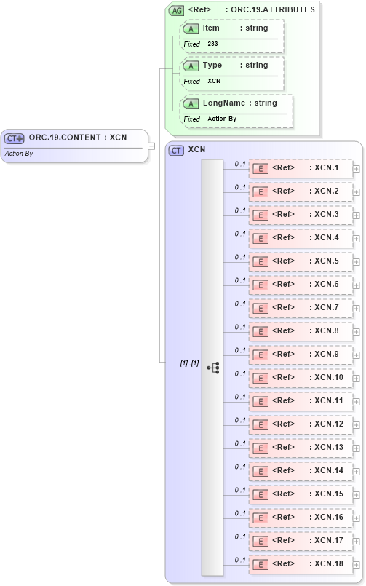Expand the XCN.18 element plus box
Image resolution: width=366 pixels, height=586 pixels.
[x=357, y=565]
